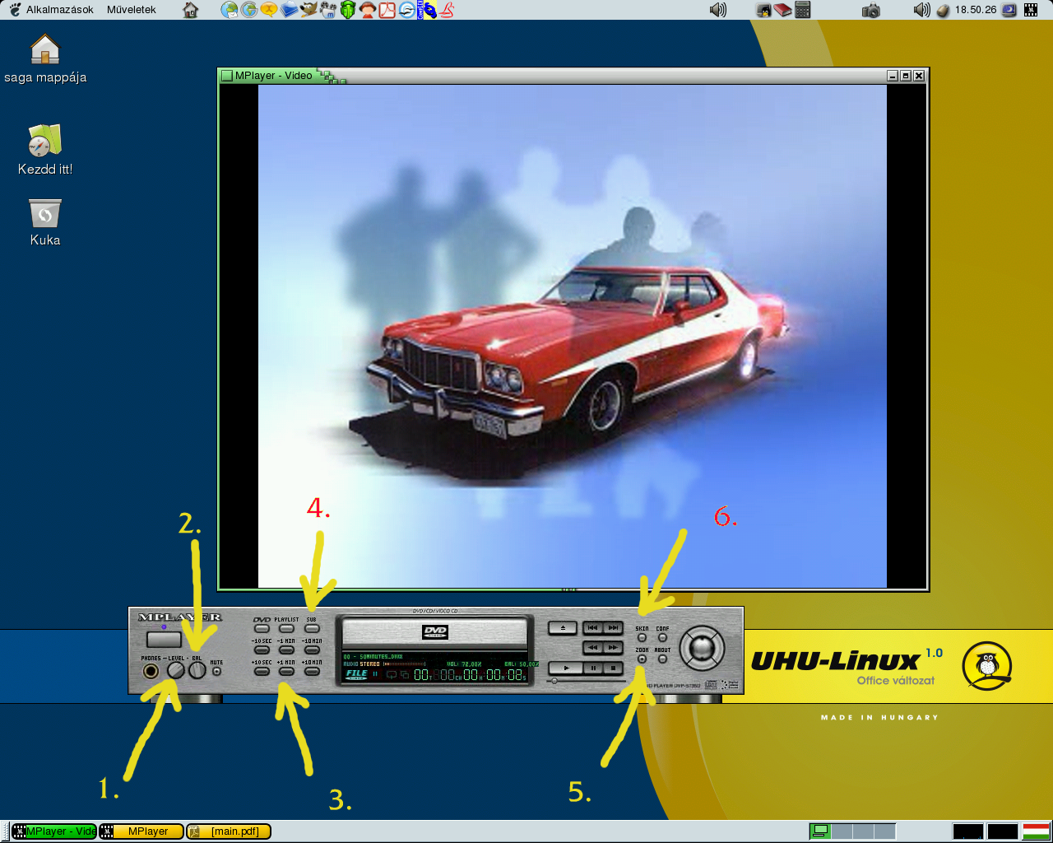The height and width of the screenshot is (843, 1053).
Task: Skip forward with +1 MIN button
Action: click(x=286, y=671)
